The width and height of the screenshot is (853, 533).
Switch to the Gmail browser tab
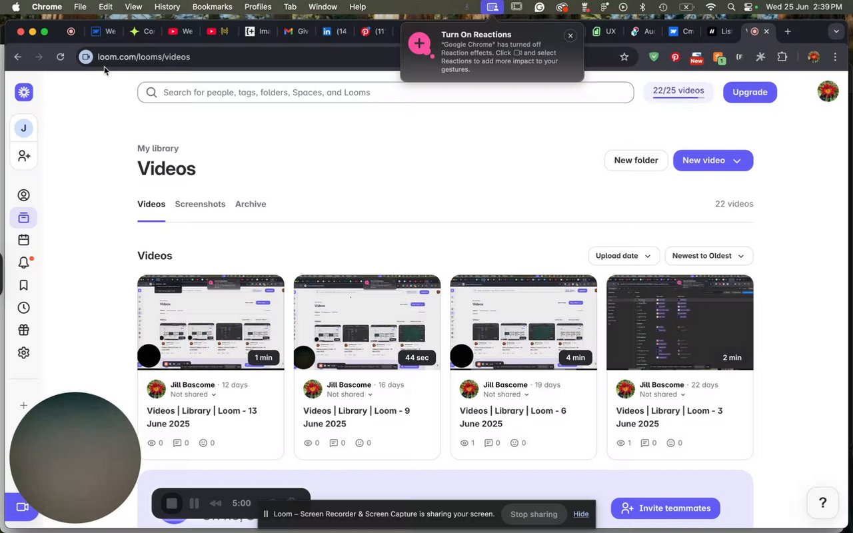point(296,31)
